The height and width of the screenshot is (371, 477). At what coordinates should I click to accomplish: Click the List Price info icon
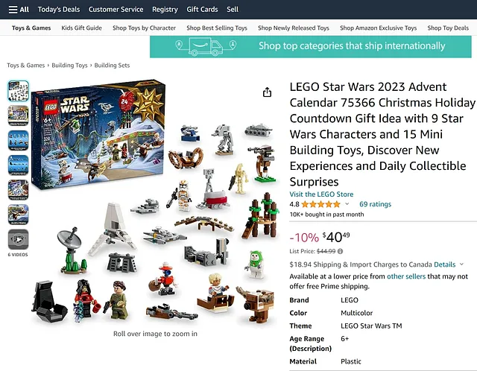(340, 251)
